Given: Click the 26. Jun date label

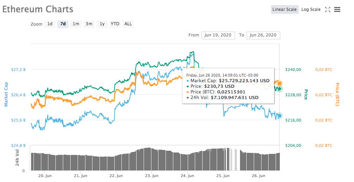Looking at the screenshot, I should coord(258,176).
